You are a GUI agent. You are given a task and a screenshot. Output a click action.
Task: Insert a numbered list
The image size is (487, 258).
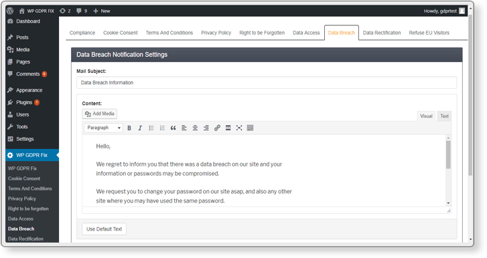(x=162, y=128)
